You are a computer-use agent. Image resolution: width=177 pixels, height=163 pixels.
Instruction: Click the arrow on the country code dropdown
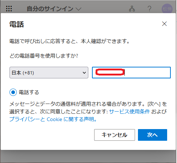(x=84, y=73)
